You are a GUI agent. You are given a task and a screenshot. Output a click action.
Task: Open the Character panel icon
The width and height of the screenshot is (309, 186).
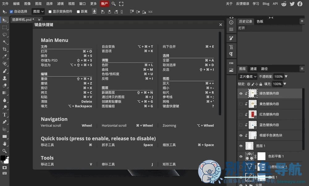click(231, 47)
